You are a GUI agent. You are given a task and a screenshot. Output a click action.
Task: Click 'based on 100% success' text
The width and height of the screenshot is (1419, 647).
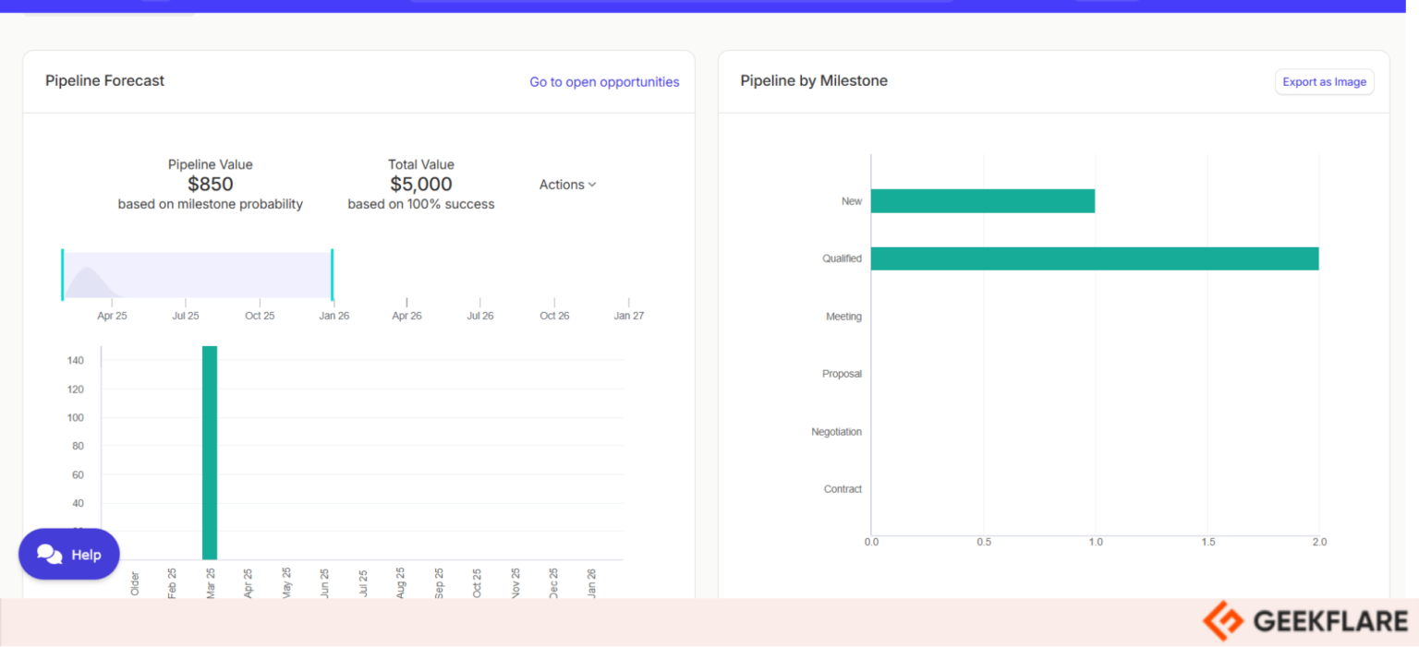click(x=421, y=204)
